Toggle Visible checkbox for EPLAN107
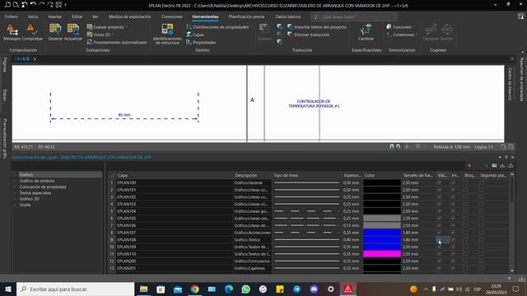 [x=439, y=233]
